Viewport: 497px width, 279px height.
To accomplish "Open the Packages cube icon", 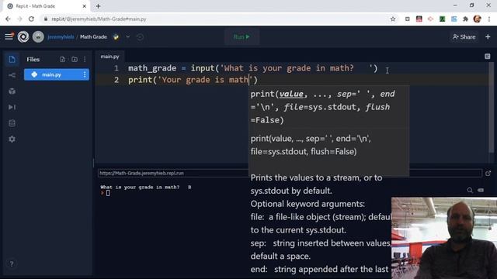I will (12, 91).
